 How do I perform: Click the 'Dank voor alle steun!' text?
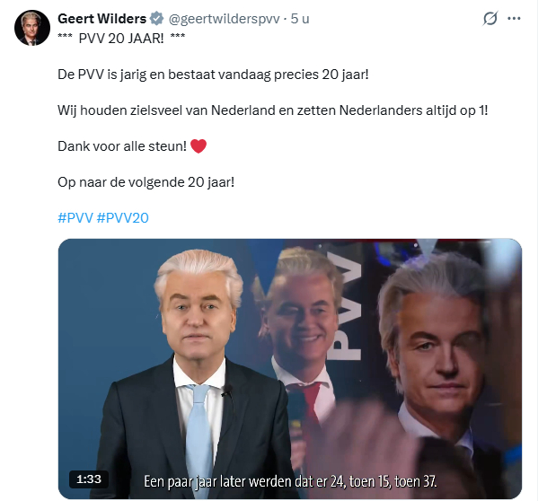(122, 146)
